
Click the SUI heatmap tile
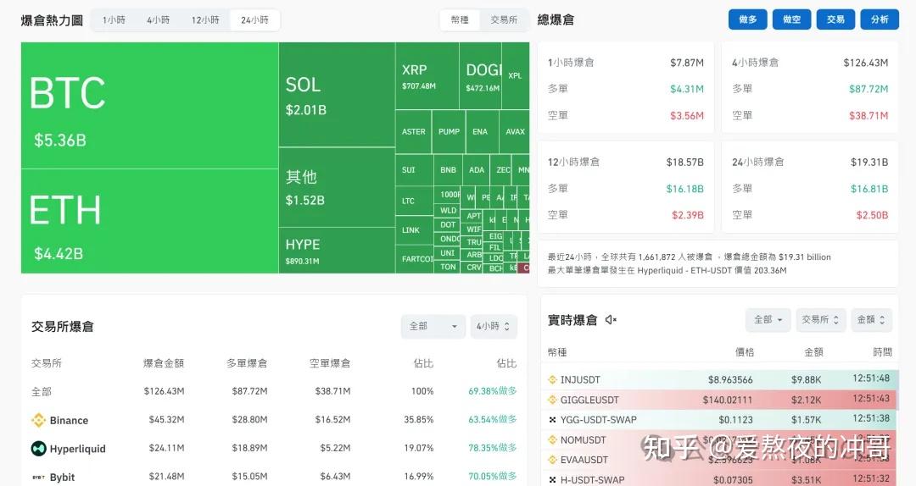(414, 170)
